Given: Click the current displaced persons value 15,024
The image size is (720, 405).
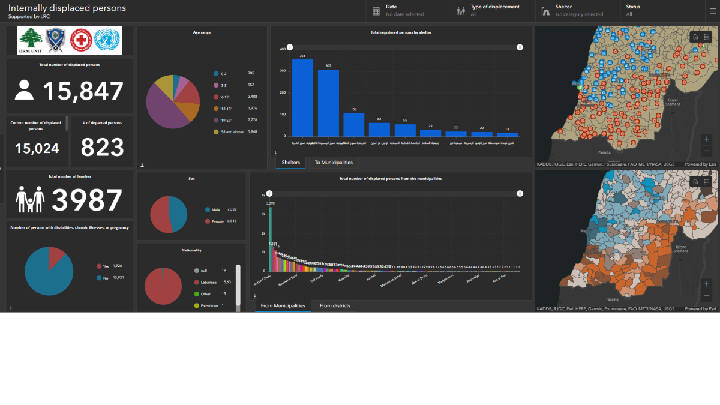Looking at the screenshot, I should (x=37, y=148).
